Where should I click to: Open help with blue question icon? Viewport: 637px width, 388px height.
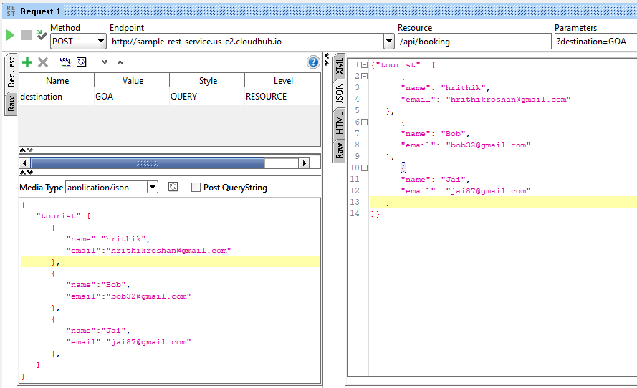(x=313, y=62)
